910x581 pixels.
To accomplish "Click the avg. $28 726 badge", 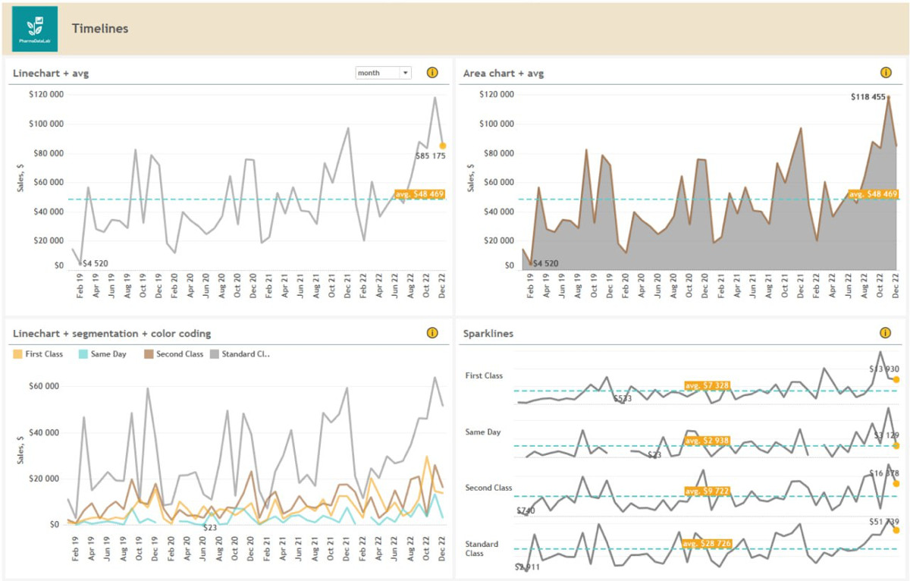I will tap(708, 544).
